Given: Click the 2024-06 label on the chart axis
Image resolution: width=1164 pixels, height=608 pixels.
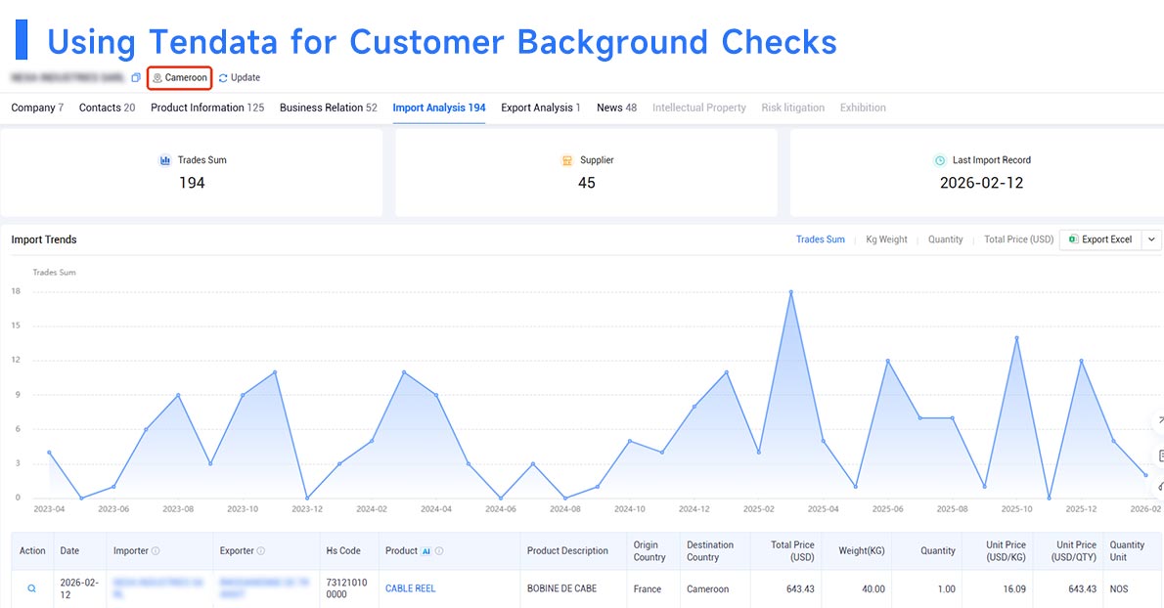Looking at the screenshot, I should tap(501, 509).
